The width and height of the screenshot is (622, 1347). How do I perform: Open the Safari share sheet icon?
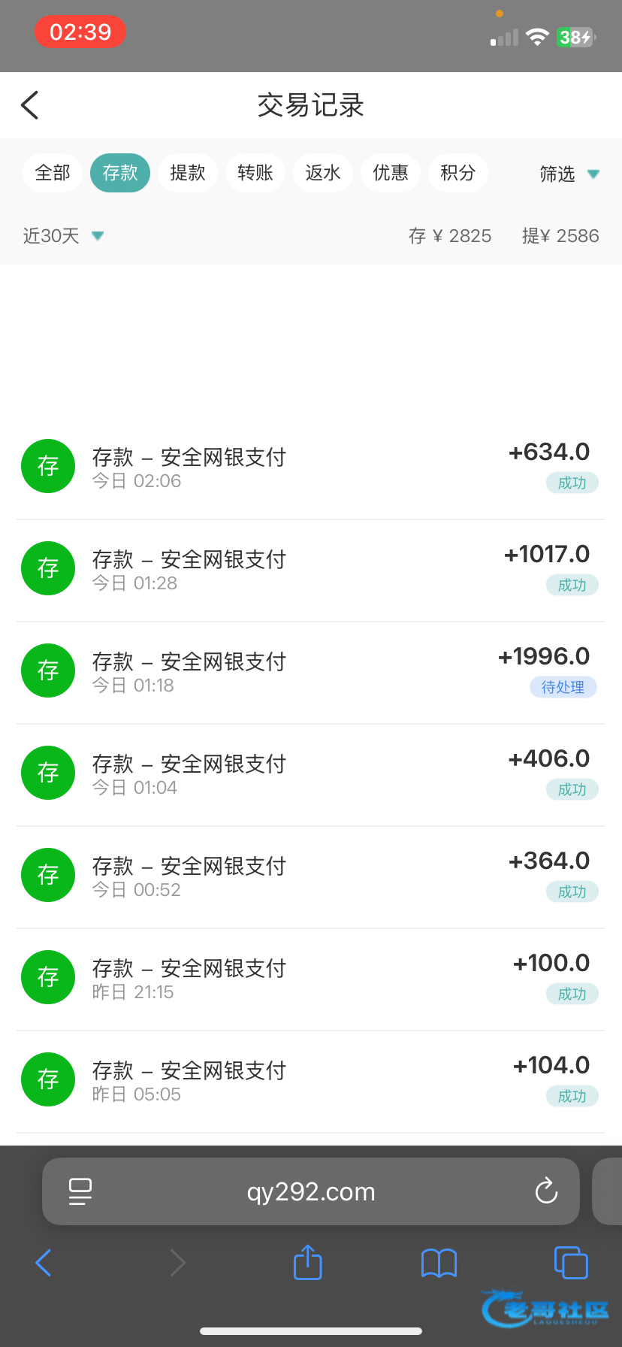point(307,1263)
